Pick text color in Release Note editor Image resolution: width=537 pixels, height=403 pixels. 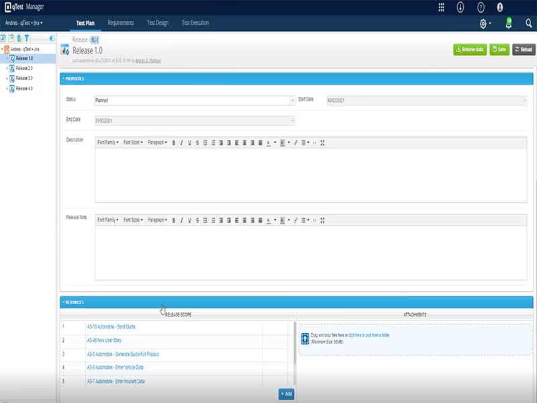pos(268,220)
